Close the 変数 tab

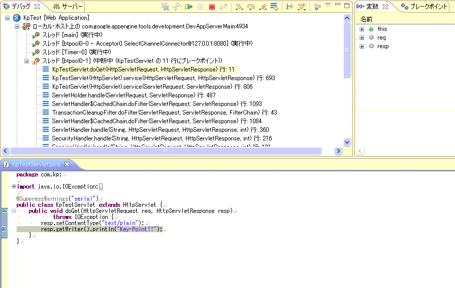point(385,7)
